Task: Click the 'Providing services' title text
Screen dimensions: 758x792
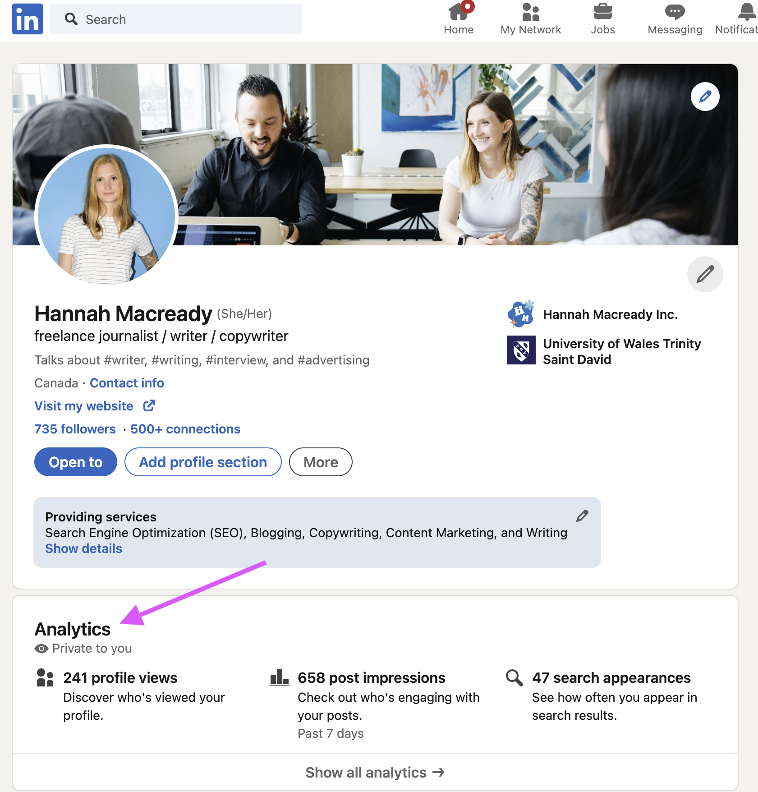Action: tap(101, 517)
